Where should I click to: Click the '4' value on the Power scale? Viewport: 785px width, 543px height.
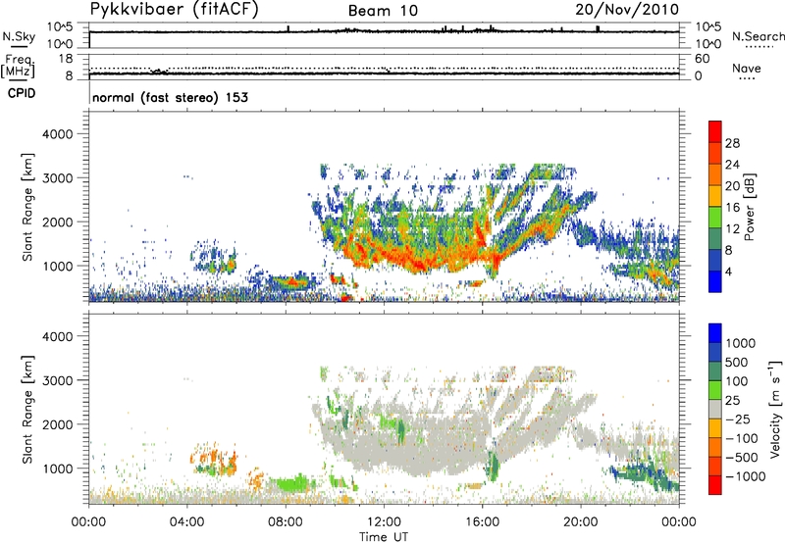click(x=728, y=272)
